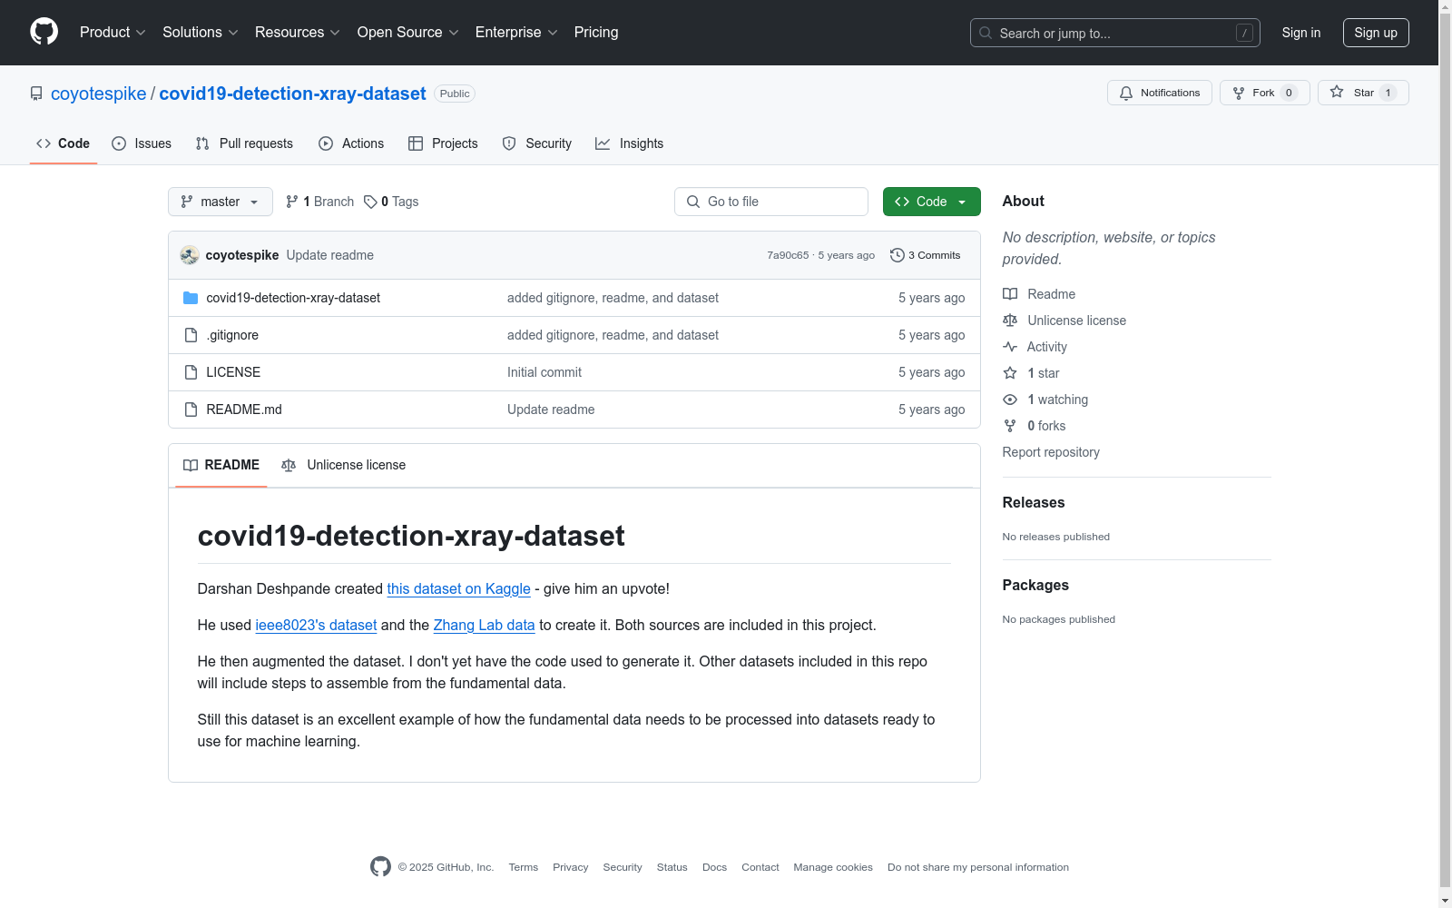Image resolution: width=1452 pixels, height=908 pixels.
Task: View the 3 Commits history
Action: pos(926,255)
